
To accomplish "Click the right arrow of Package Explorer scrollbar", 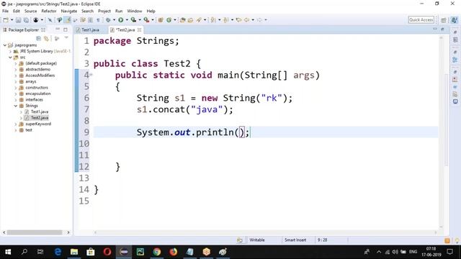I will tap(68, 232).
